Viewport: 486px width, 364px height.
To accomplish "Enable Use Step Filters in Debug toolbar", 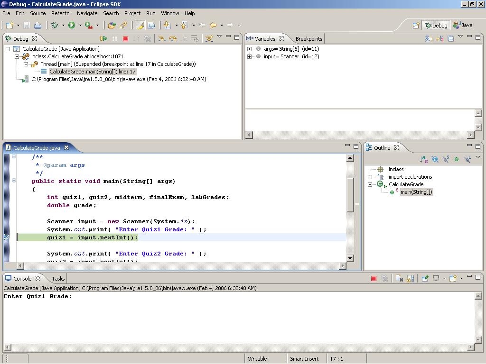I will 209,39.
